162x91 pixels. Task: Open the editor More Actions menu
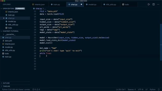pyautogui.click(x=158, y=5)
